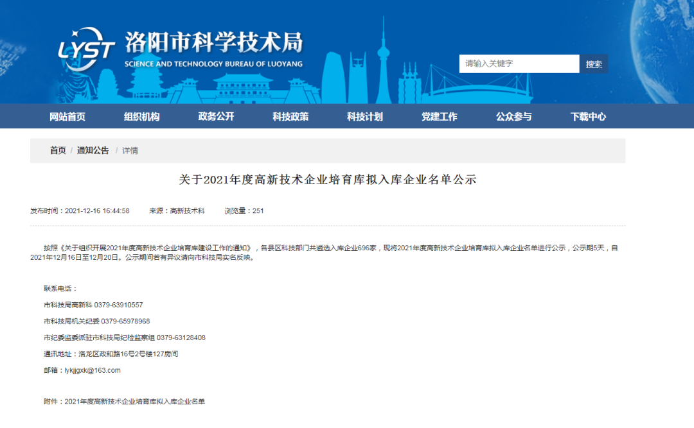This screenshot has height=428, width=694.
Task: Click the English subtitle SCIENCE AND TECHNOLOGY BUREAU OF LUOYANG
Action: [x=214, y=64]
